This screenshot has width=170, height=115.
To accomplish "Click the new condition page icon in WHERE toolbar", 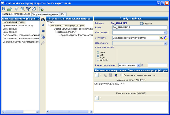I will click(x=97, y=75).
